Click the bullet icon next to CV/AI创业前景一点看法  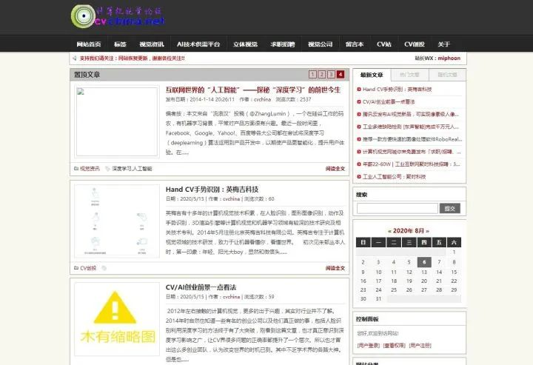359,101
